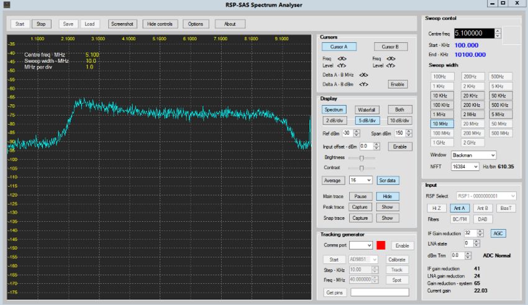The image size is (528, 305).
Task: Toggle the BiasT button
Action: click(x=506, y=208)
